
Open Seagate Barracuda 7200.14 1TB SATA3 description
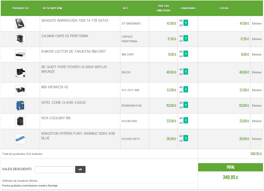point(75,21)
